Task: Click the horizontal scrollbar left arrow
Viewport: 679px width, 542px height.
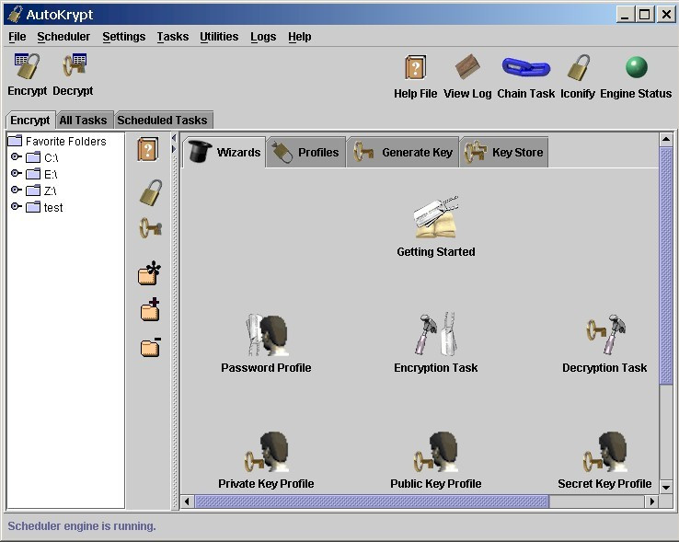Action: [187, 502]
